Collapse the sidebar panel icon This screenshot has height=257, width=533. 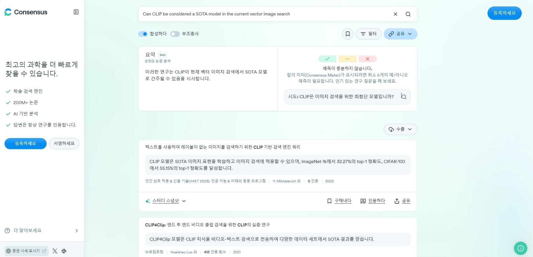[76, 12]
